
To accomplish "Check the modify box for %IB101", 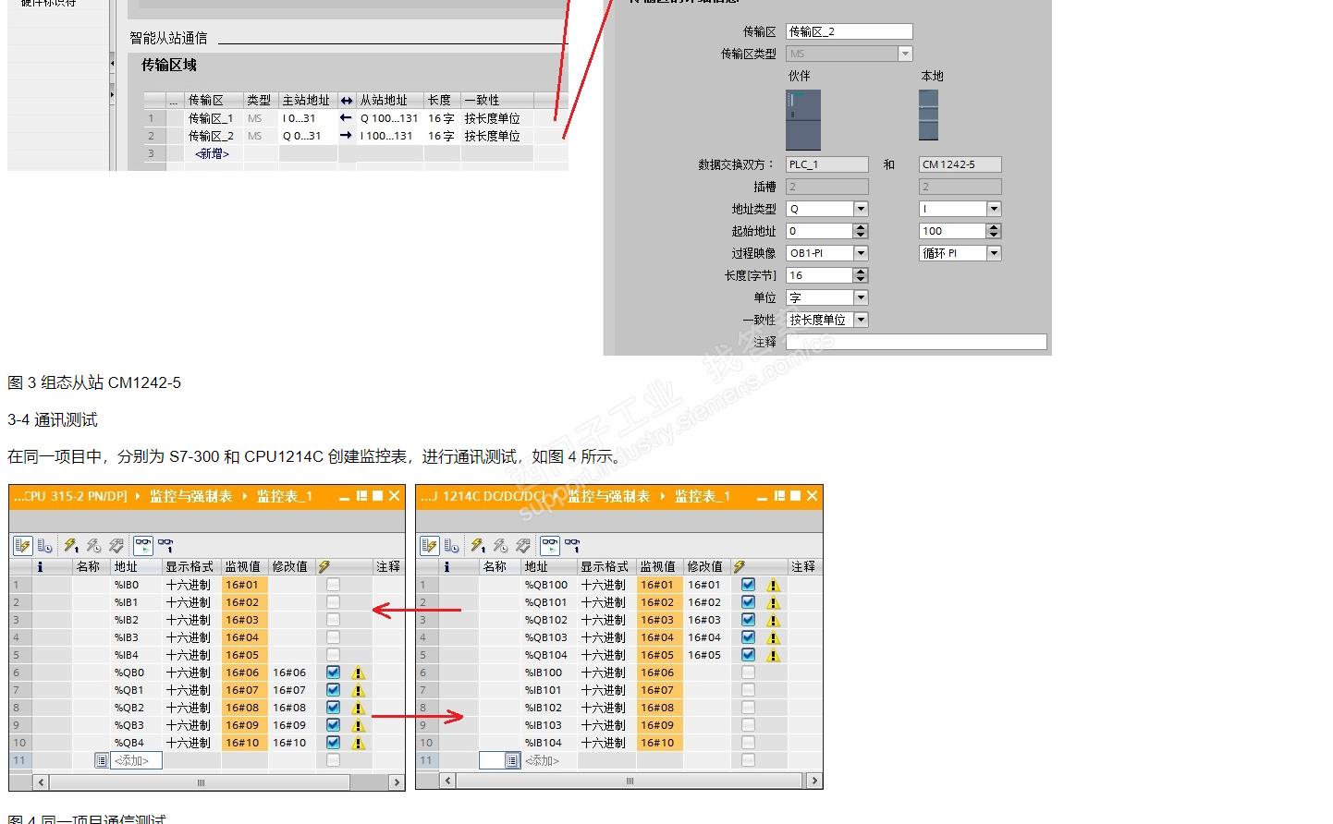I will click(x=748, y=690).
